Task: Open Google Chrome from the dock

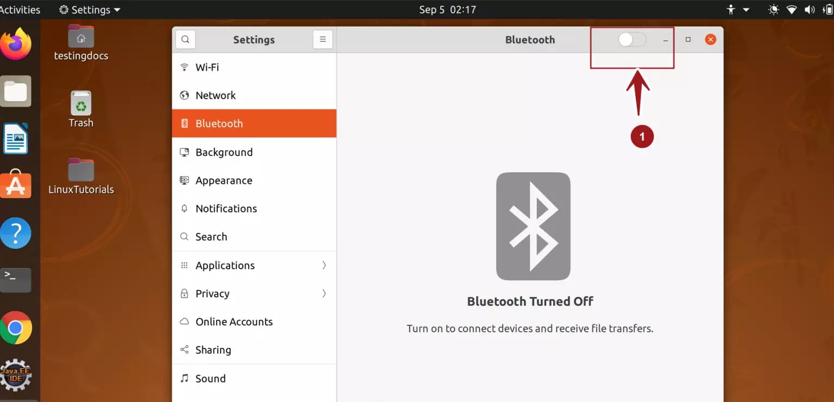Action: pyautogui.click(x=16, y=328)
